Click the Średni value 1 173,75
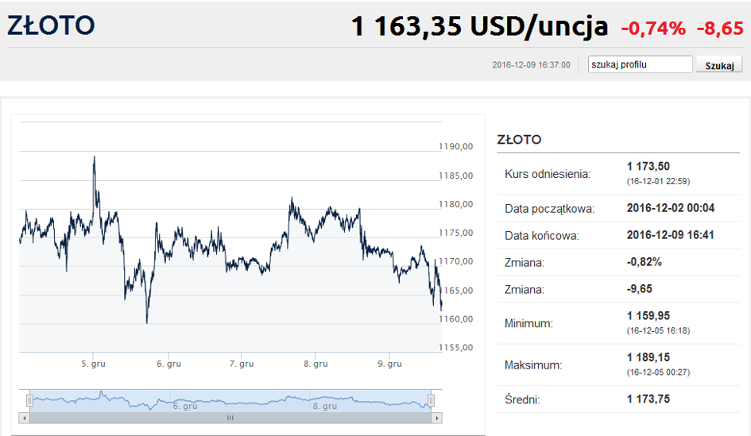751x436 pixels. tap(648, 399)
